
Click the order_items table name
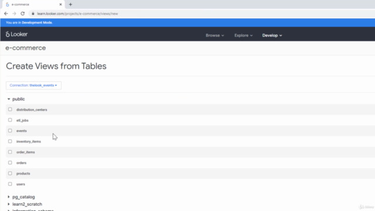26,152
